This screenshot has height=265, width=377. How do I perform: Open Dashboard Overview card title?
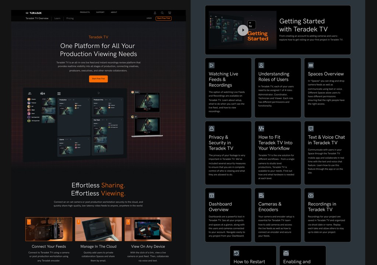coord(220,207)
